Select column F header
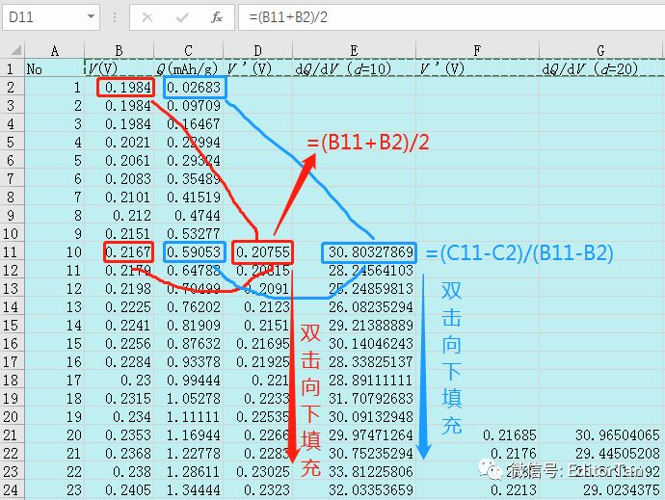Viewport: 665px width, 500px height. (477, 50)
